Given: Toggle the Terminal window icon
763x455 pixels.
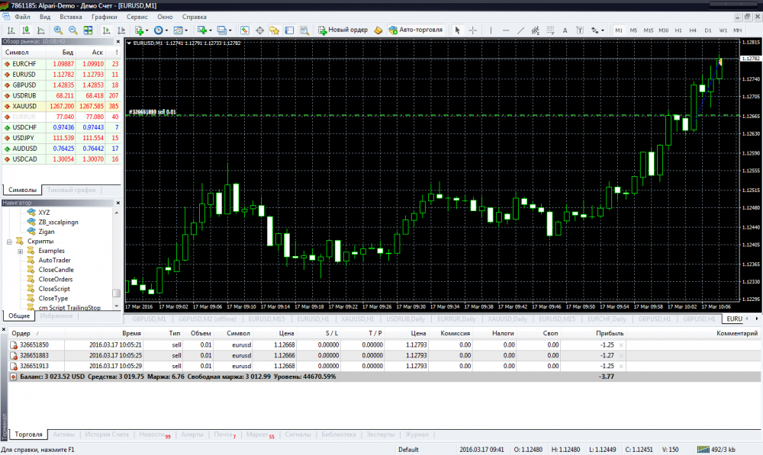Looking at the screenshot, I should (289, 30).
